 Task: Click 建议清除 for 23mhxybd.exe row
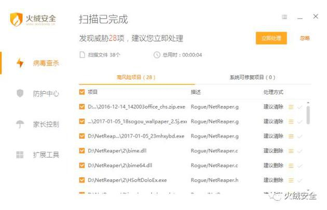pyautogui.click(x=273, y=136)
